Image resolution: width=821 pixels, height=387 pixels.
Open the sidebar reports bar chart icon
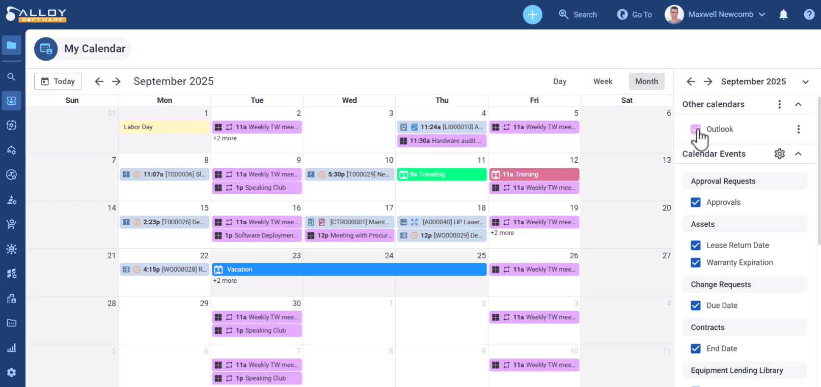pyautogui.click(x=11, y=348)
